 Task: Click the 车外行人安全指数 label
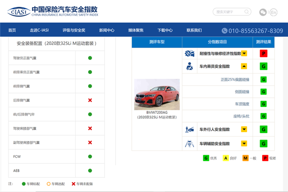click(x=215, y=129)
